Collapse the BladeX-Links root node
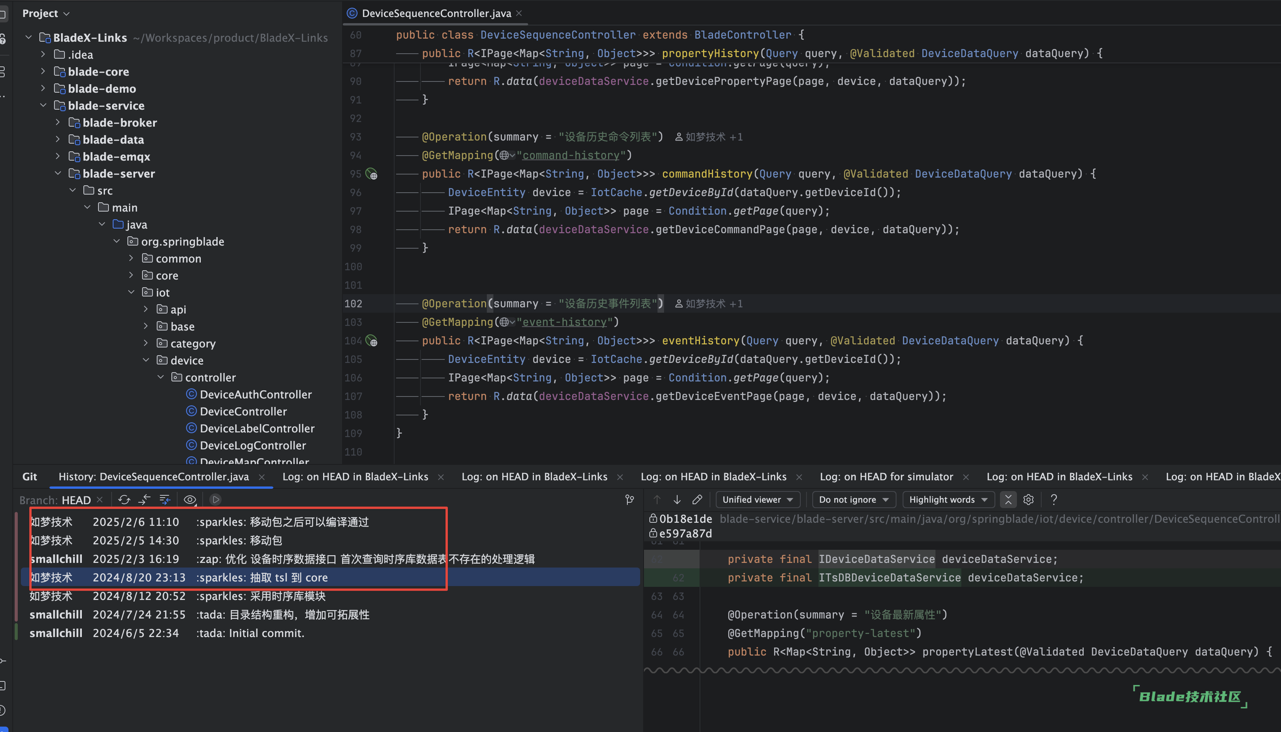The height and width of the screenshot is (732, 1281). pyautogui.click(x=29, y=37)
